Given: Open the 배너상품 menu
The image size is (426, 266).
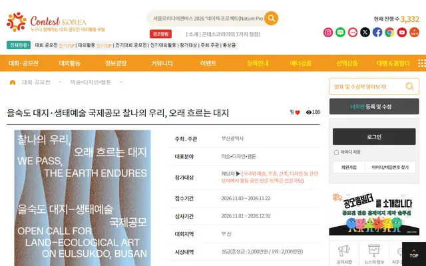Looking at the screenshot, I should 301,63.
